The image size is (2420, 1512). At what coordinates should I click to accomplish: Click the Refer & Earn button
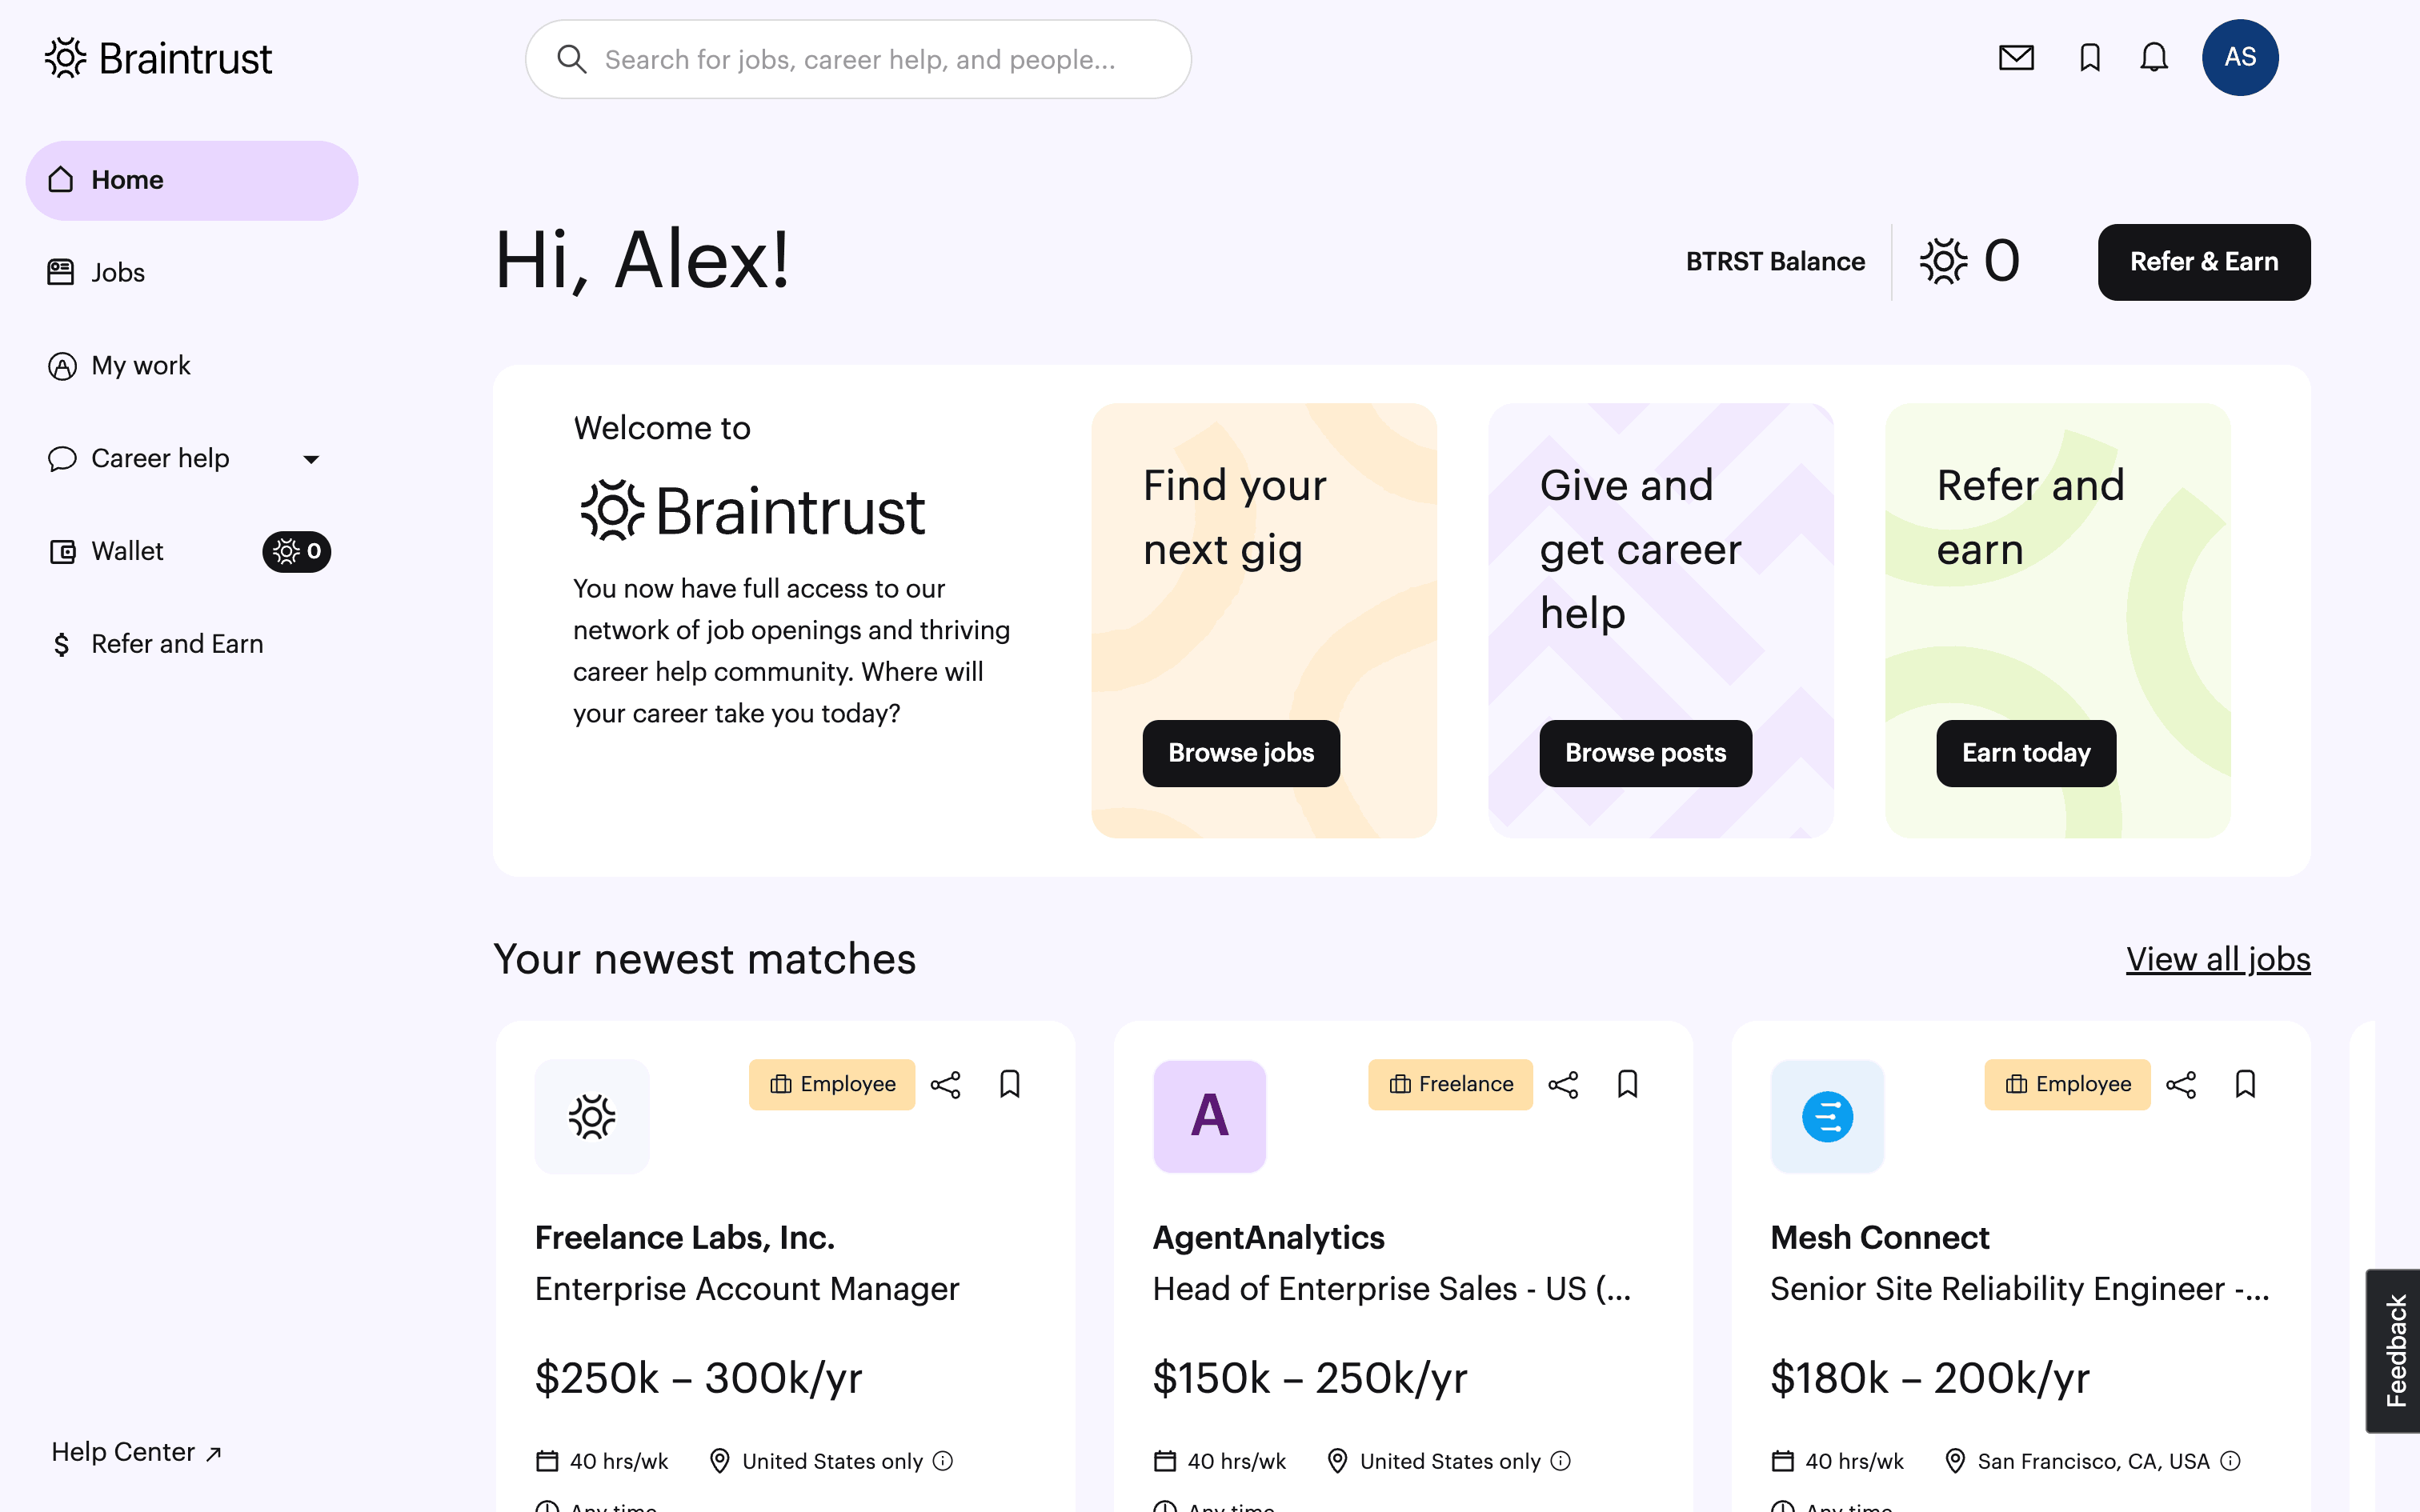pyautogui.click(x=2203, y=261)
